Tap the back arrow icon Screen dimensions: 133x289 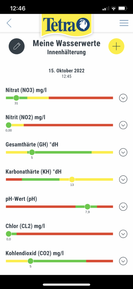click(x=9, y=23)
